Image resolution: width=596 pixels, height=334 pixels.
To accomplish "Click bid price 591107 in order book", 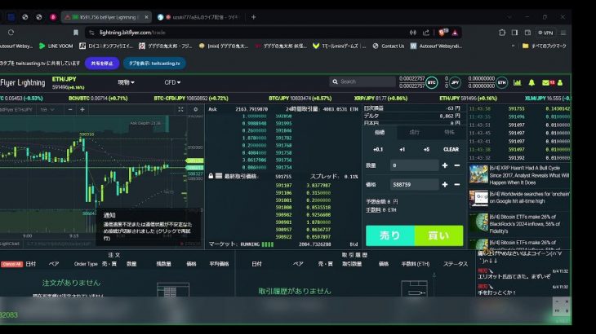I will 283,186.
